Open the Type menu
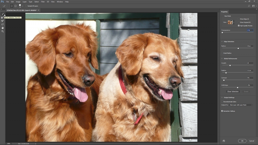This screenshot has height=145, width=258. click(30, 2)
